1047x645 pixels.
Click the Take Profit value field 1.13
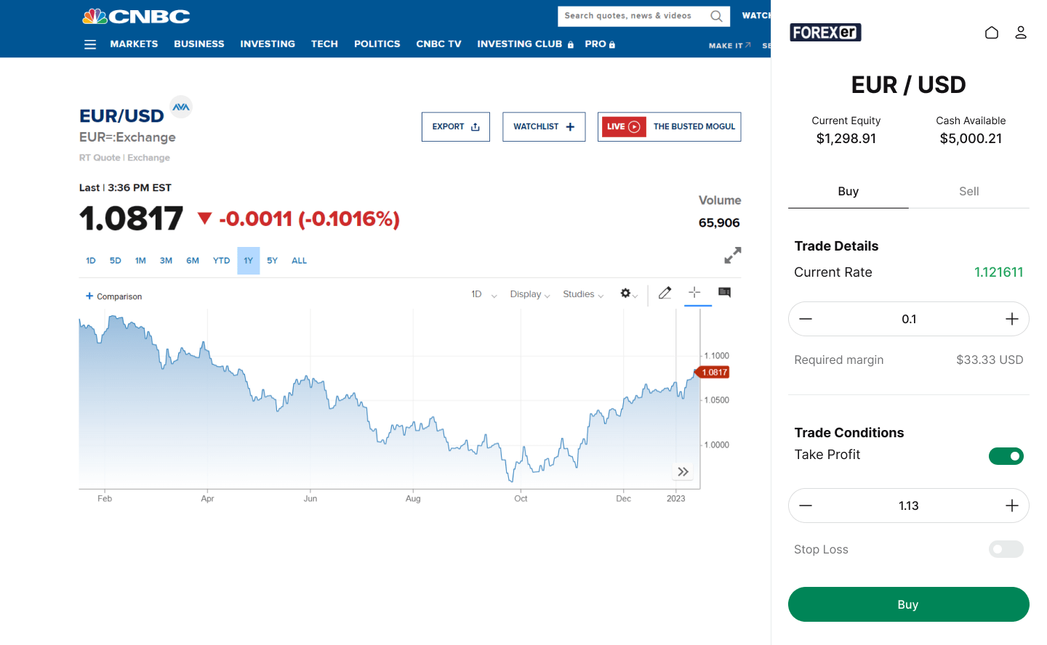point(909,506)
